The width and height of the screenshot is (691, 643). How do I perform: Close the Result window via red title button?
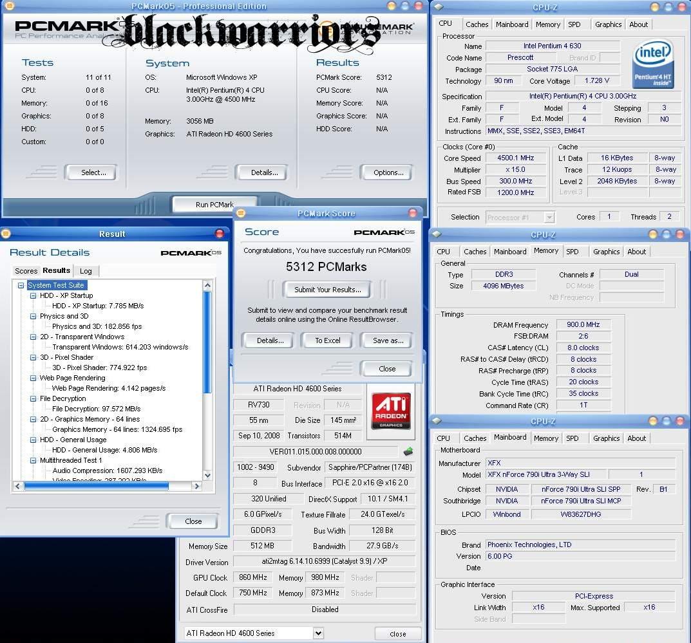click(220, 234)
